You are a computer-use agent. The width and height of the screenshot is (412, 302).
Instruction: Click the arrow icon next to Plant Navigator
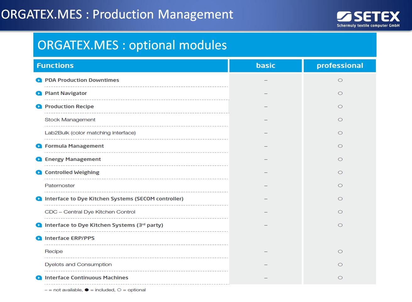click(x=39, y=93)
